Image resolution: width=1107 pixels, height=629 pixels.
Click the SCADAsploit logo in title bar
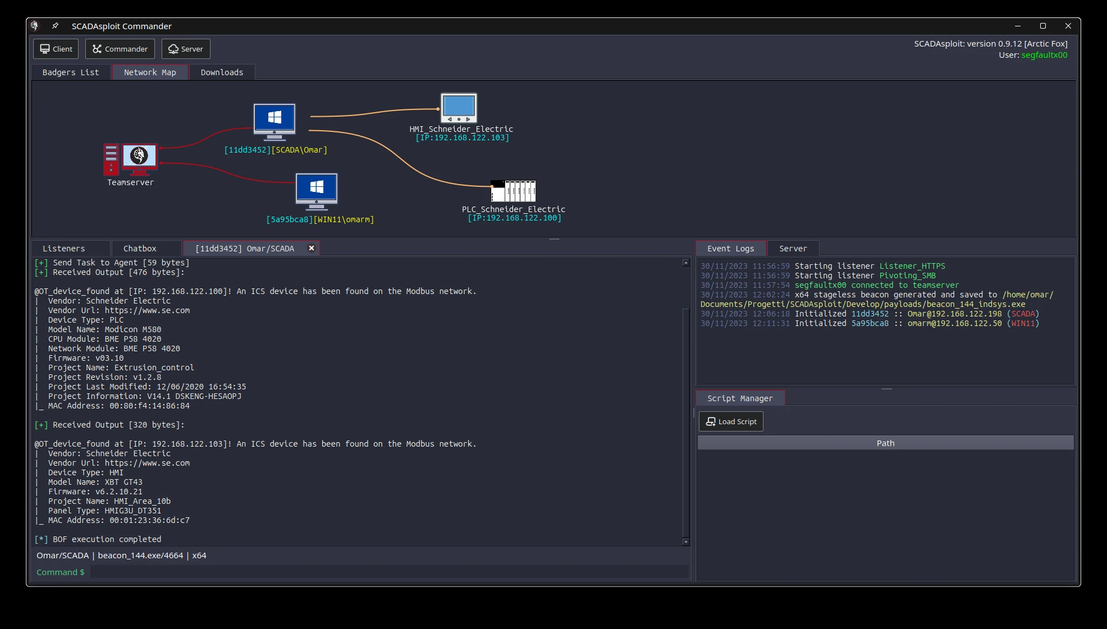point(35,26)
